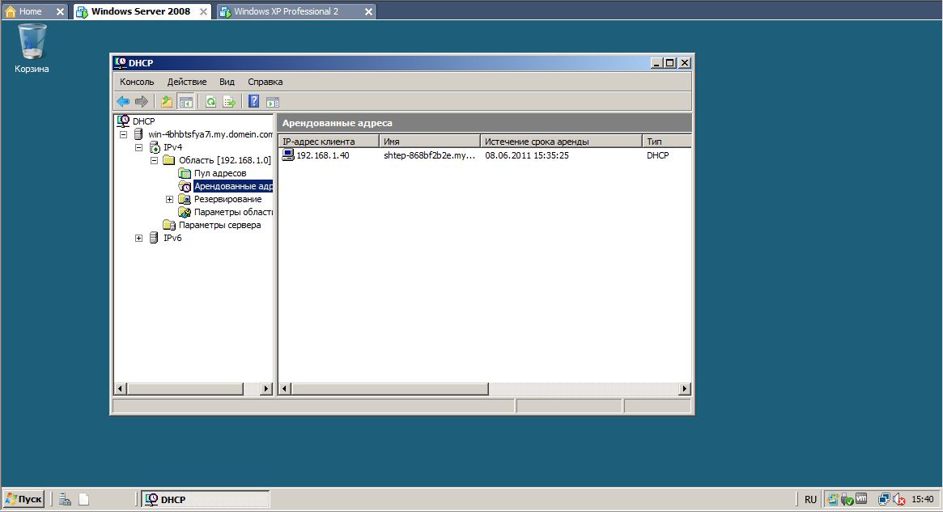Expand the IPv6 tree node
The height and width of the screenshot is (512, 943).
[x=139, y=238]
